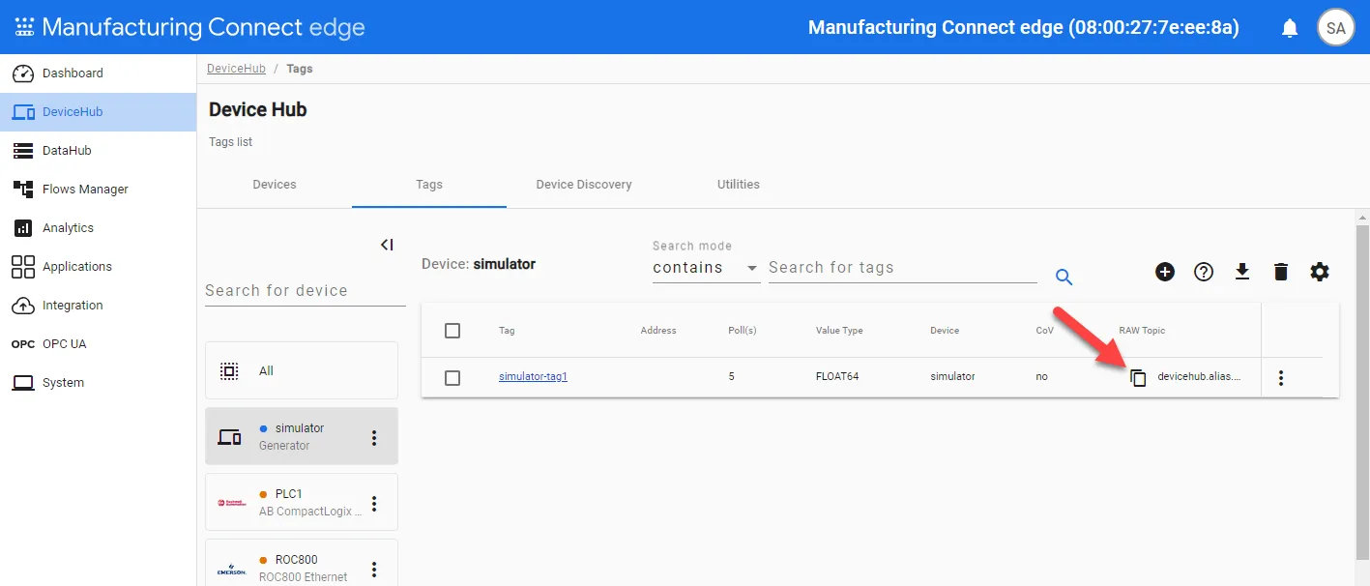
Task: Open DataHub in the sidebar
Action: tap(98, 151)
